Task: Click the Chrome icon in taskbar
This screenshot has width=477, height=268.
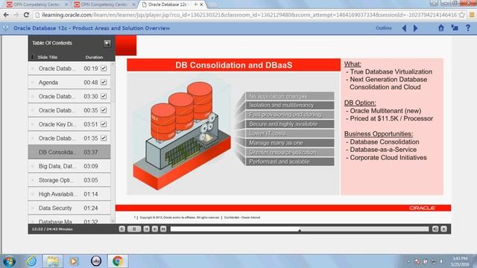Action: click(118, 261)
